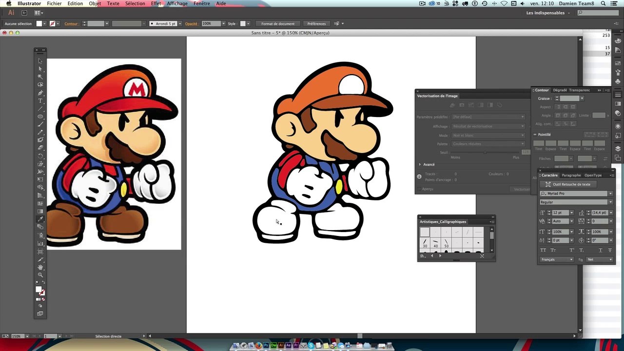Open the arrange documents dropdown

[38, 13]
